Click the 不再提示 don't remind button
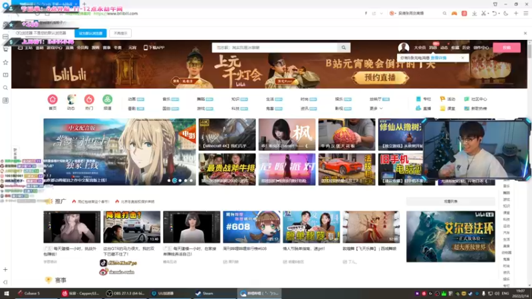The height and width of the screenshot is (299, 532). (x=120, y=33)
